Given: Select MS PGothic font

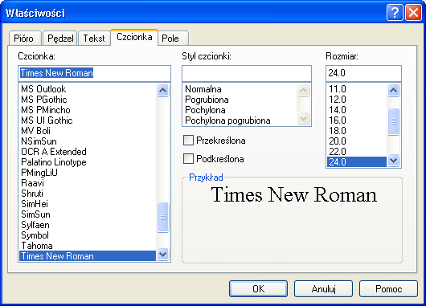Looking at the screenshot, I should pyautogui.click(x=88, y=100).
